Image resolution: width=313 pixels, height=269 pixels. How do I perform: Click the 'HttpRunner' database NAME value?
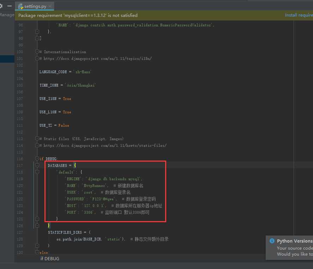[94, 186]
